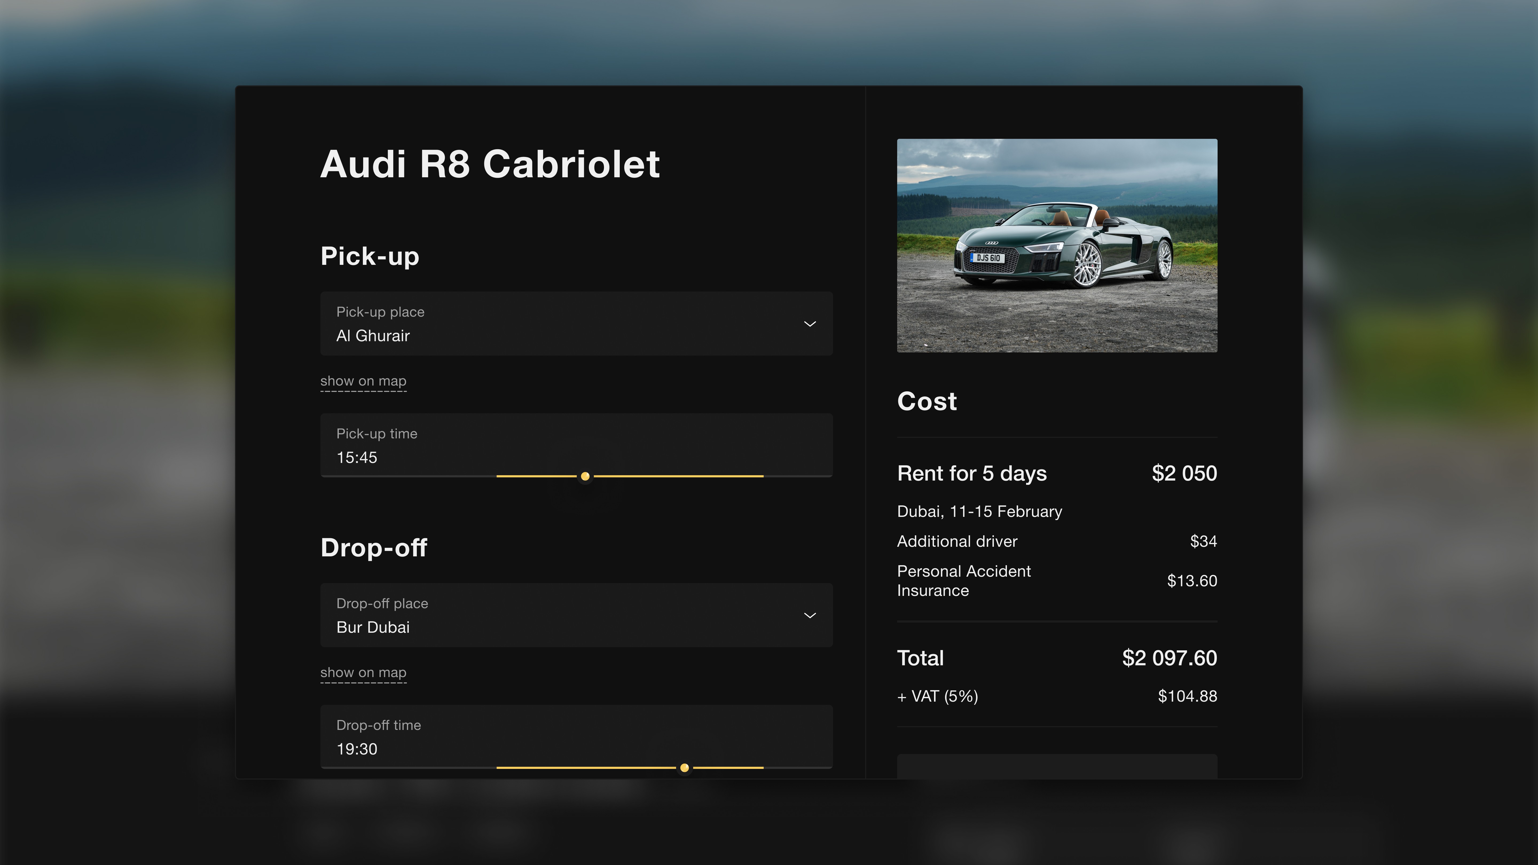
Task: Click the + VAT (5%) line
Action: 937,696
